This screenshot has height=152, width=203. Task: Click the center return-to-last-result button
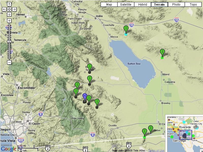pos(9,9)
